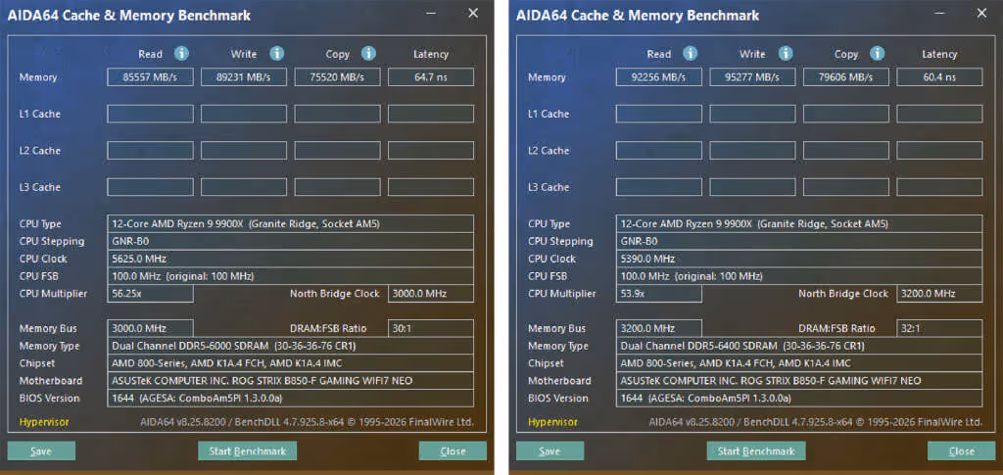Click DDR5-6400 SDRAM memory type text
This screenshot has width=1003, height=475.
coord(799,346)
